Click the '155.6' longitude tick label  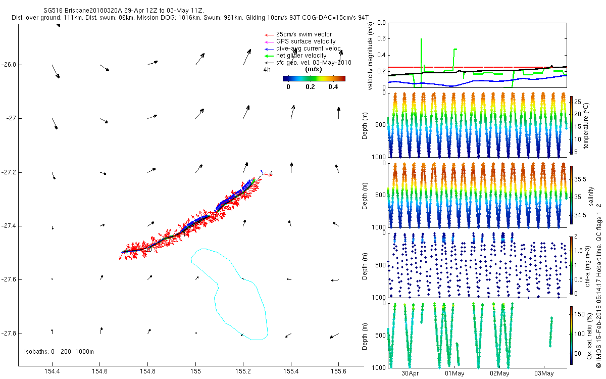338,371
